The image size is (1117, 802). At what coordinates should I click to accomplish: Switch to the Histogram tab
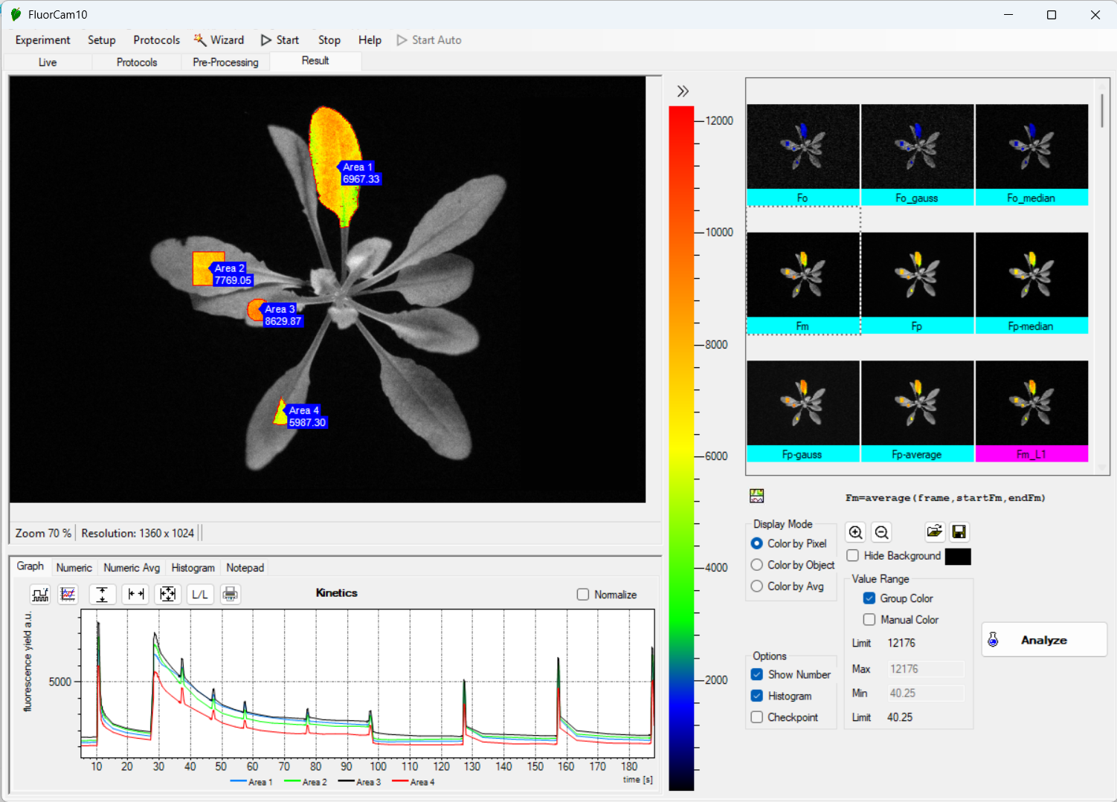193,568
